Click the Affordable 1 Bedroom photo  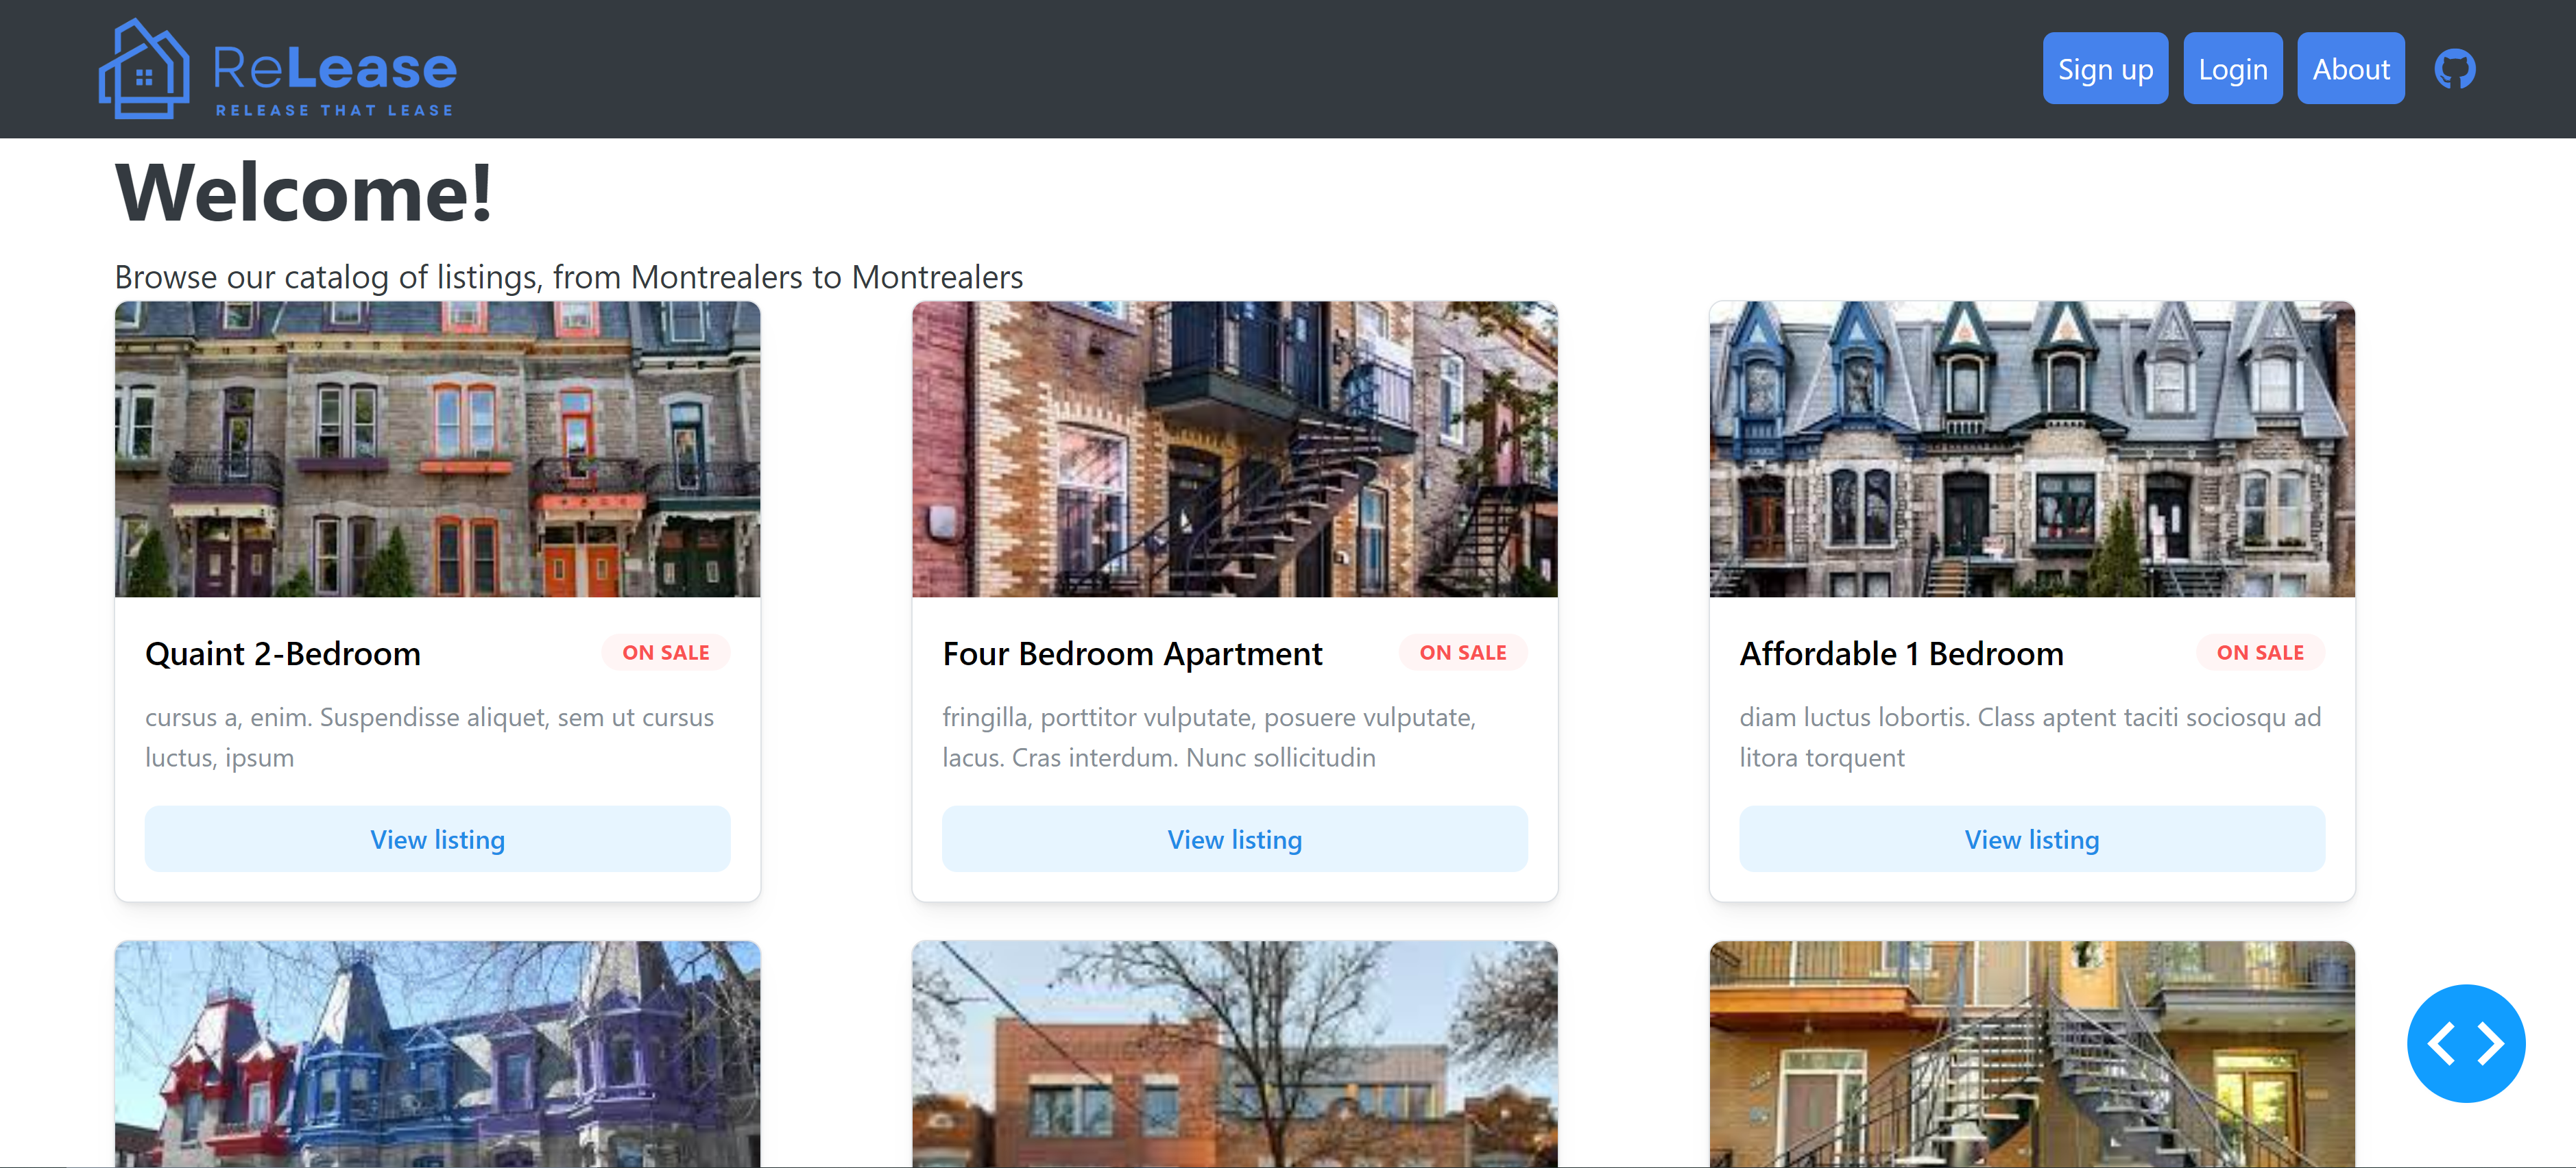tap(2031, 449)
